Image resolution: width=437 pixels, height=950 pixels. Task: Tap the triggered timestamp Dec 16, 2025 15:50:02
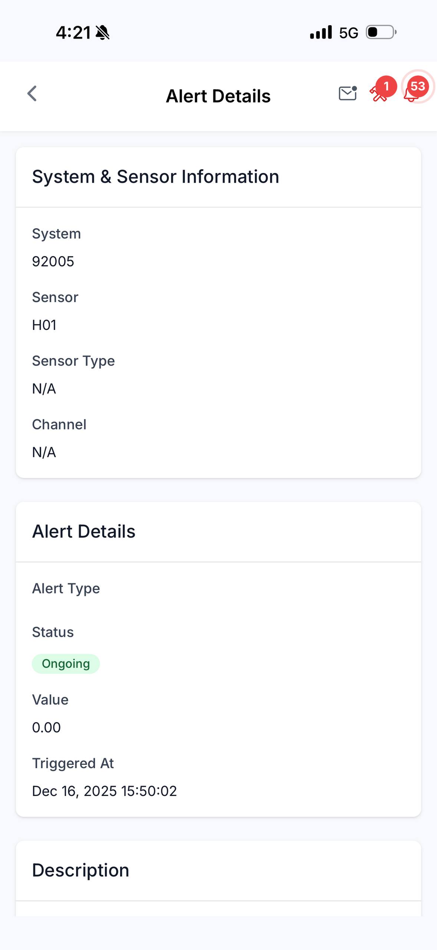tap(104, 791)
